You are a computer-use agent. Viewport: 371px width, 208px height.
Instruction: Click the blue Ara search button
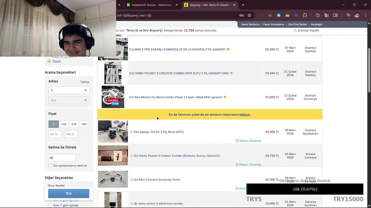(x=69, y=193)
